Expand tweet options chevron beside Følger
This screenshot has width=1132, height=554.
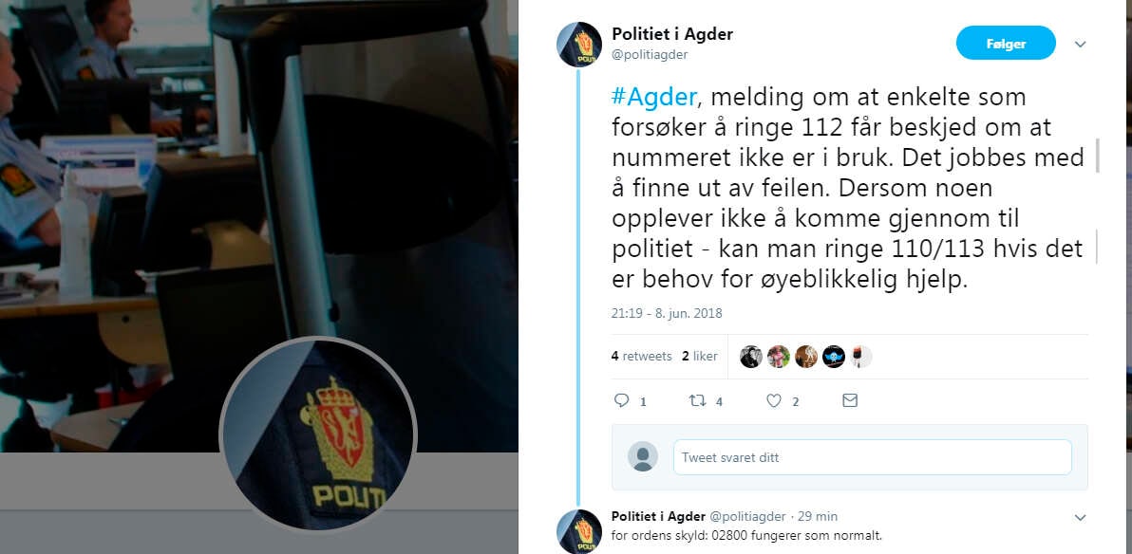[x=1080, y=44]
